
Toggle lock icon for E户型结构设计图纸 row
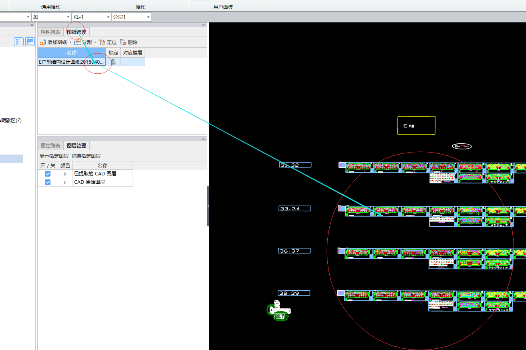(113, 62)
